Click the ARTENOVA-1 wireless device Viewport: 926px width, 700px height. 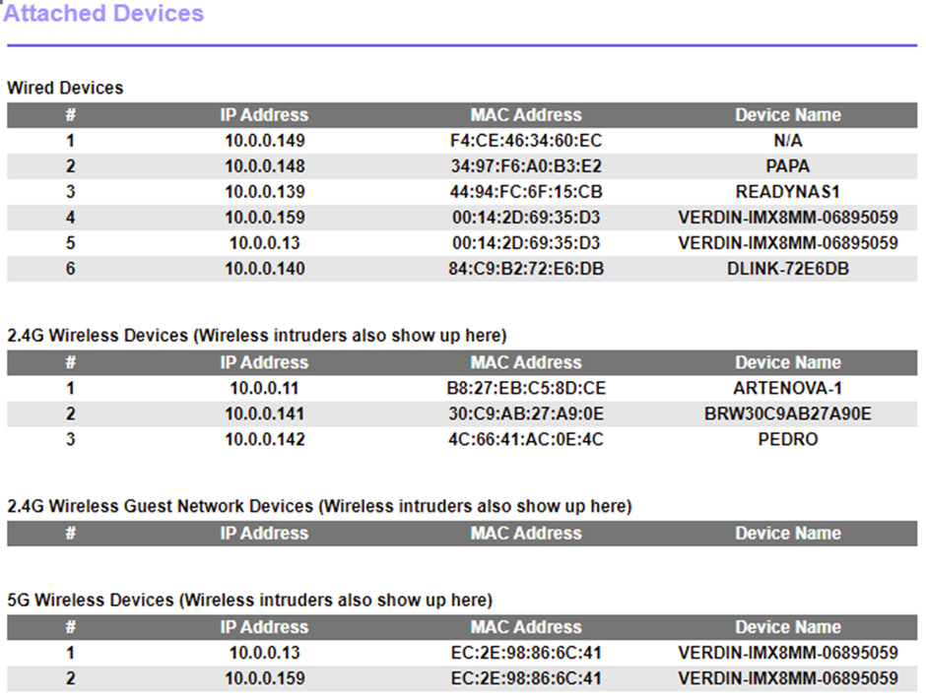787,388
